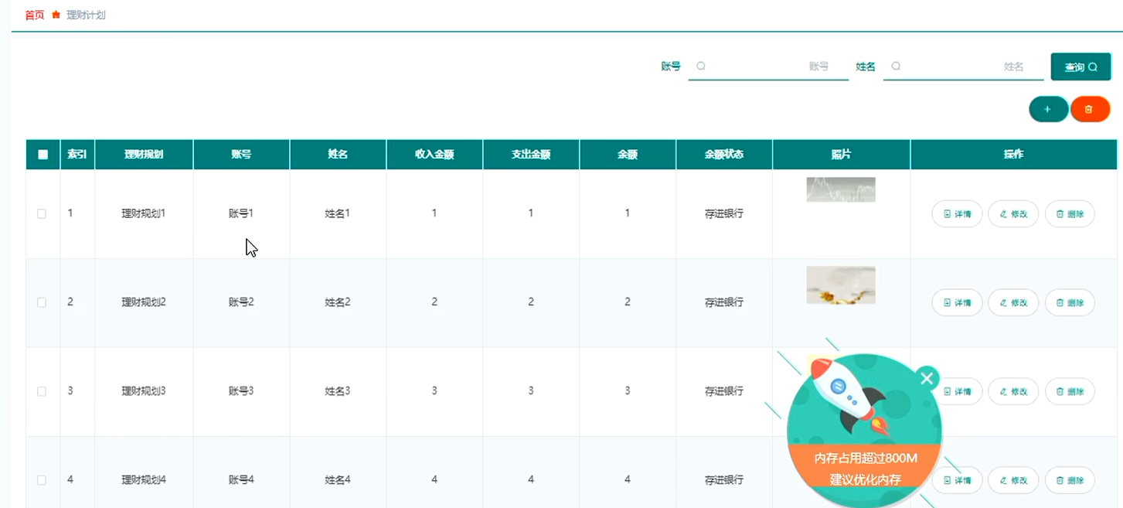The width and height of the screenshot is (1123, 508).
Task: Click the green plus icon to add record
Action: coord(1048,108)
